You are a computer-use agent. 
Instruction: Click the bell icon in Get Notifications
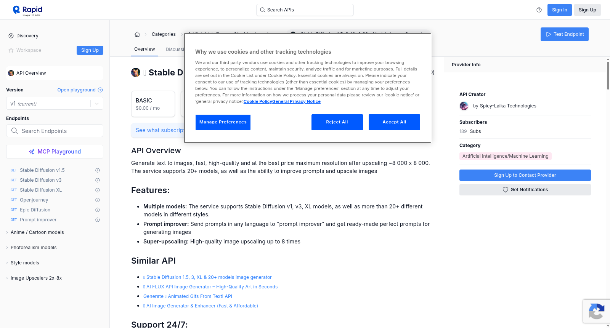tap(506, 190)
